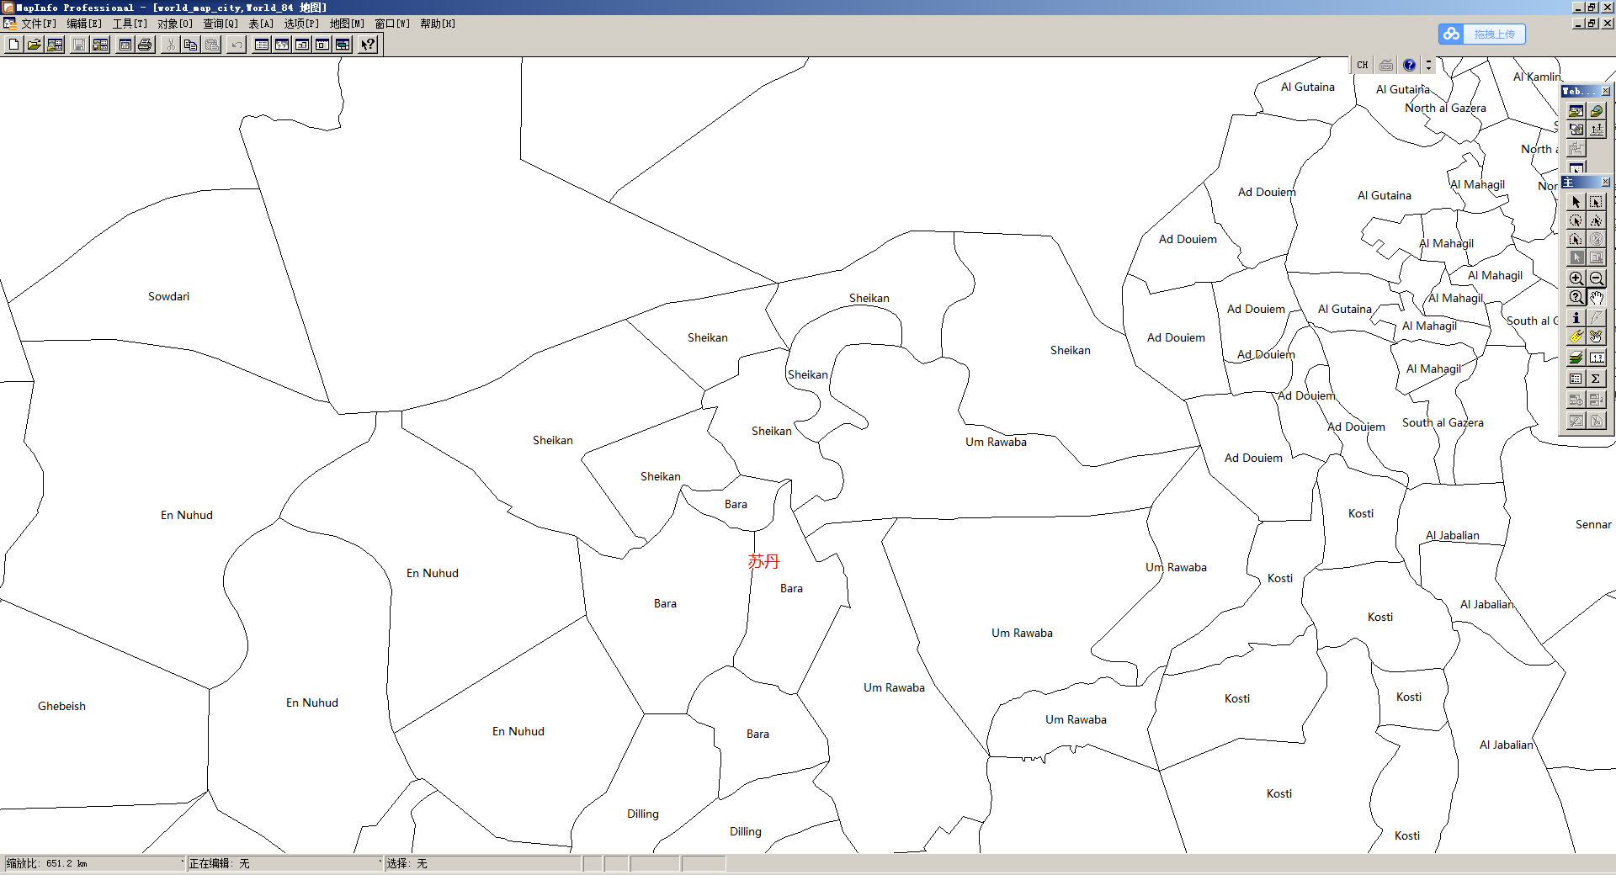Open the 正在编辑 layer status dropdown
The width and height of the screenshot is (1616, 875).
(x=284, y=863)
